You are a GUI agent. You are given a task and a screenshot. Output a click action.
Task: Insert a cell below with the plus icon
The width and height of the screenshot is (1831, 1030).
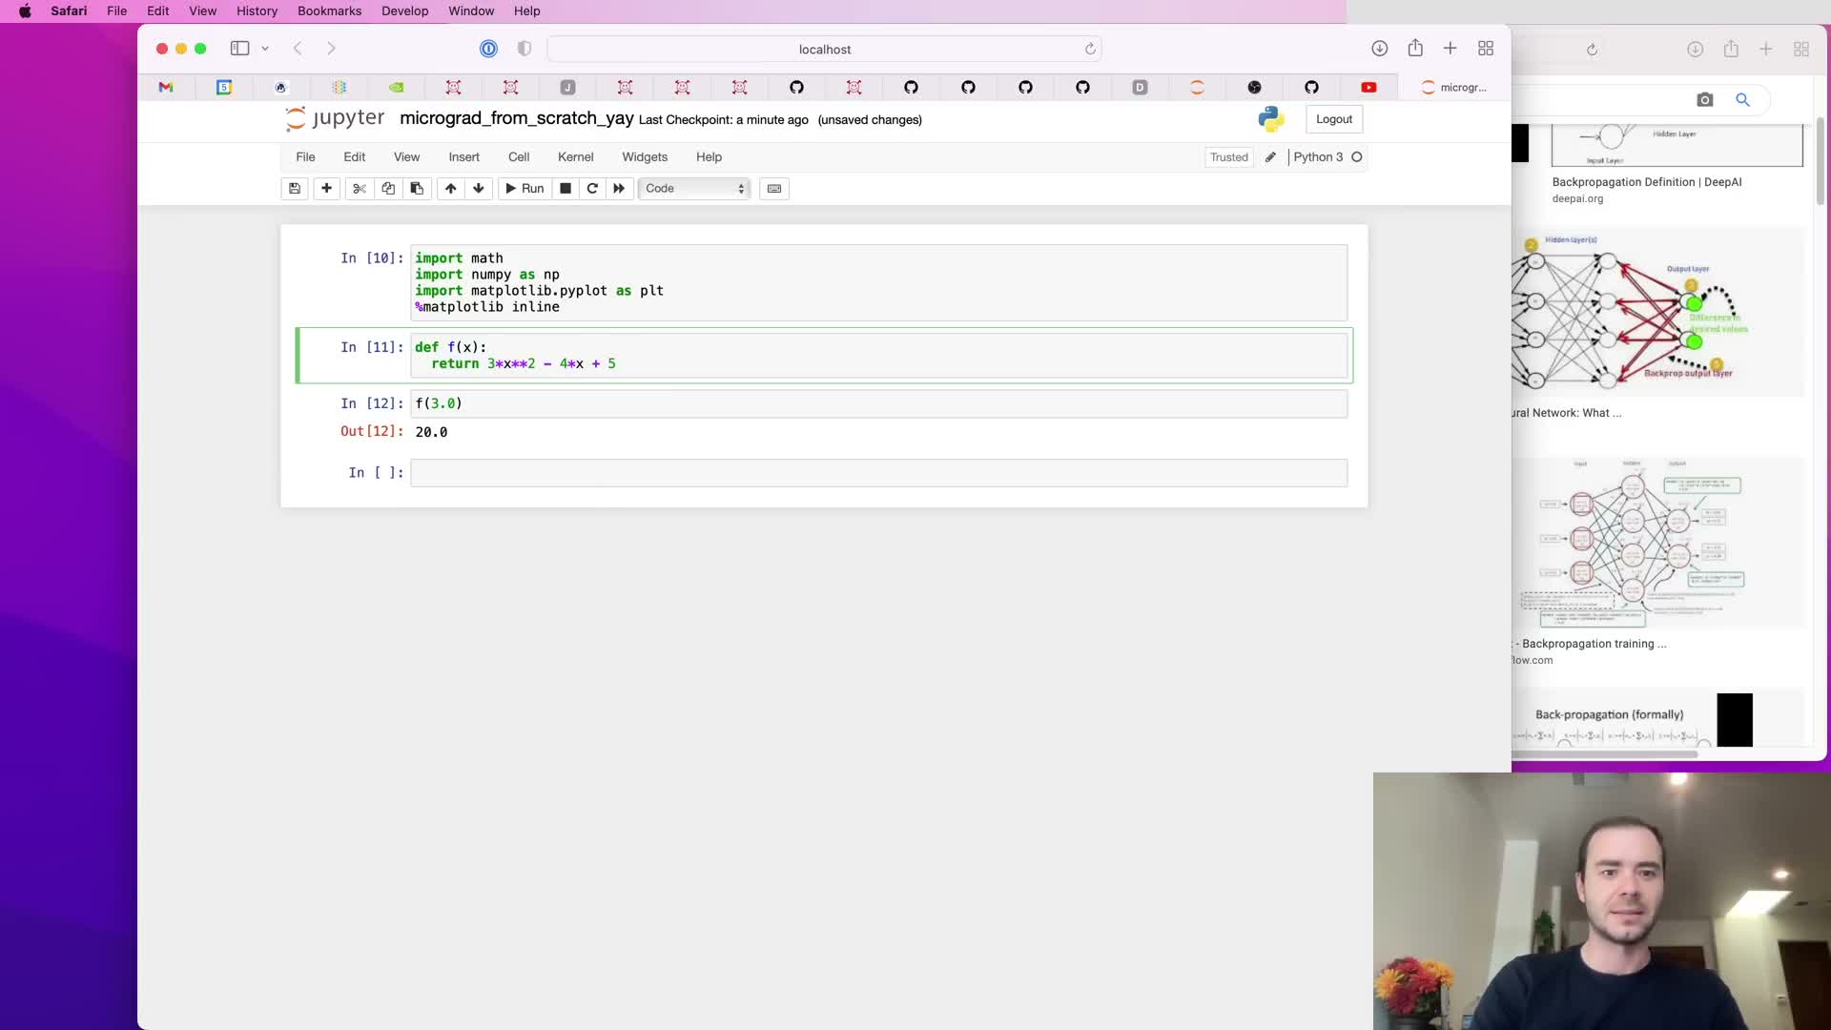326,189
